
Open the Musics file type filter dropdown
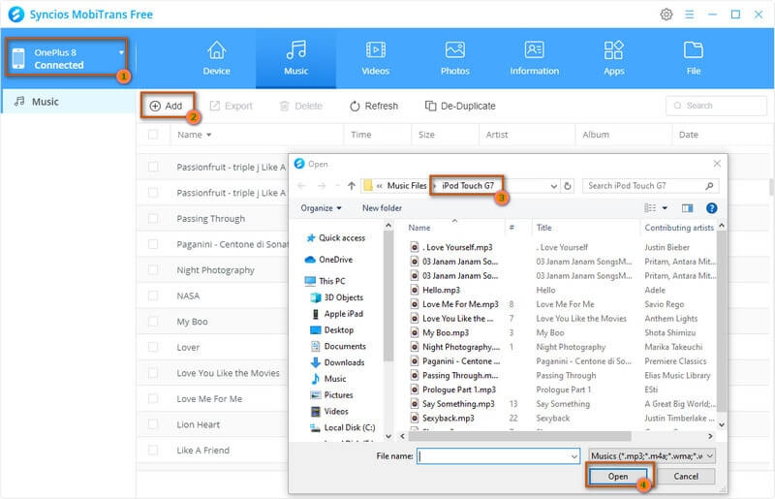[652, 456]
